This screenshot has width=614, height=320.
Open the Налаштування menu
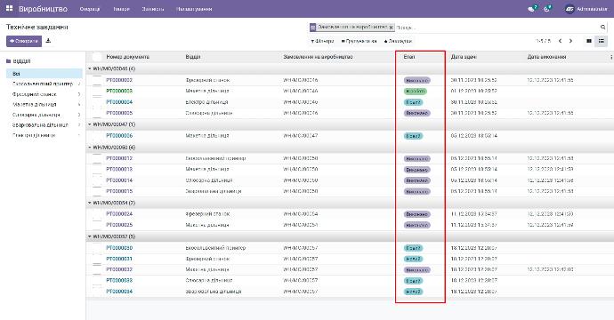(x=194, y=9)
